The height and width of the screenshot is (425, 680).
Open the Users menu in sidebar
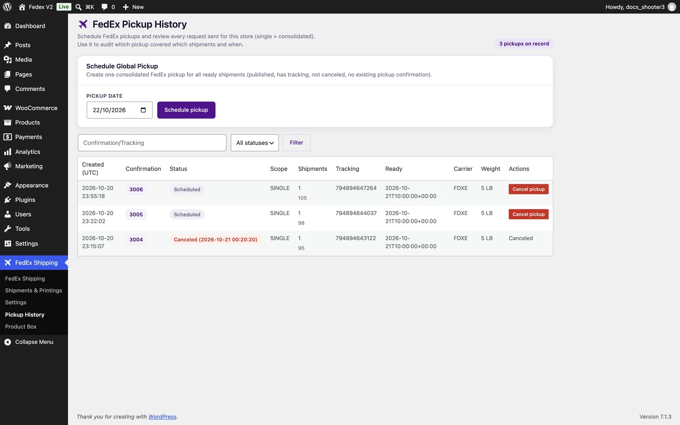[x=34, y=214]
